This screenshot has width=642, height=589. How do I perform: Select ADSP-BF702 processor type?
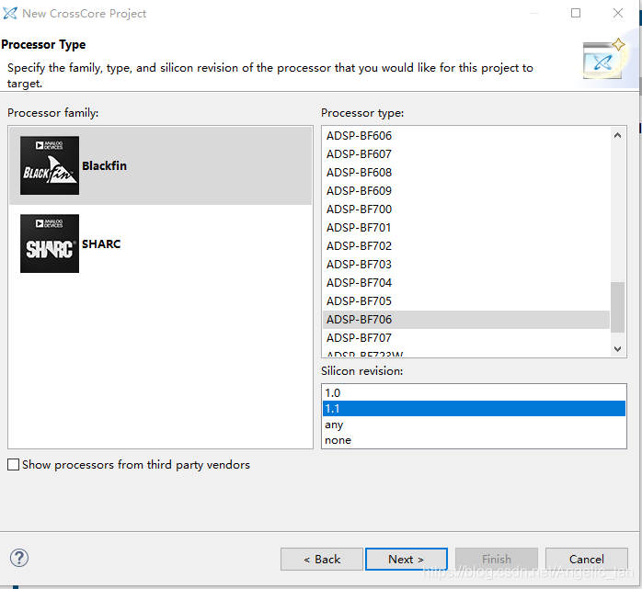point(466,246)
